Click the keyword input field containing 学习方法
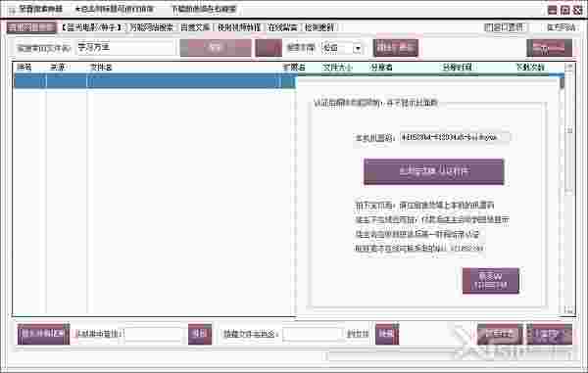588x373 pixels. pos(125,48)
